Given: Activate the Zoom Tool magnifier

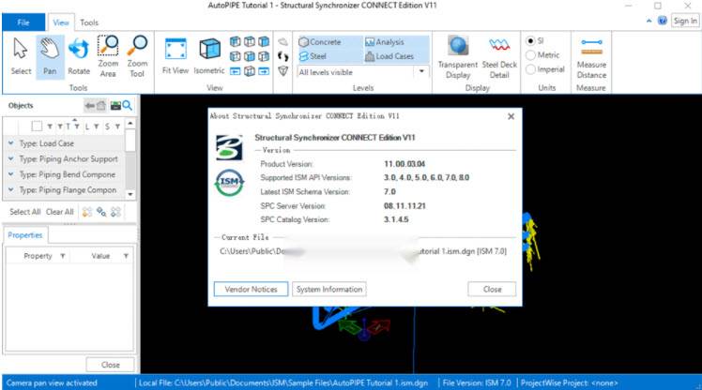Looking at the screenshot, I should [137, 57].
